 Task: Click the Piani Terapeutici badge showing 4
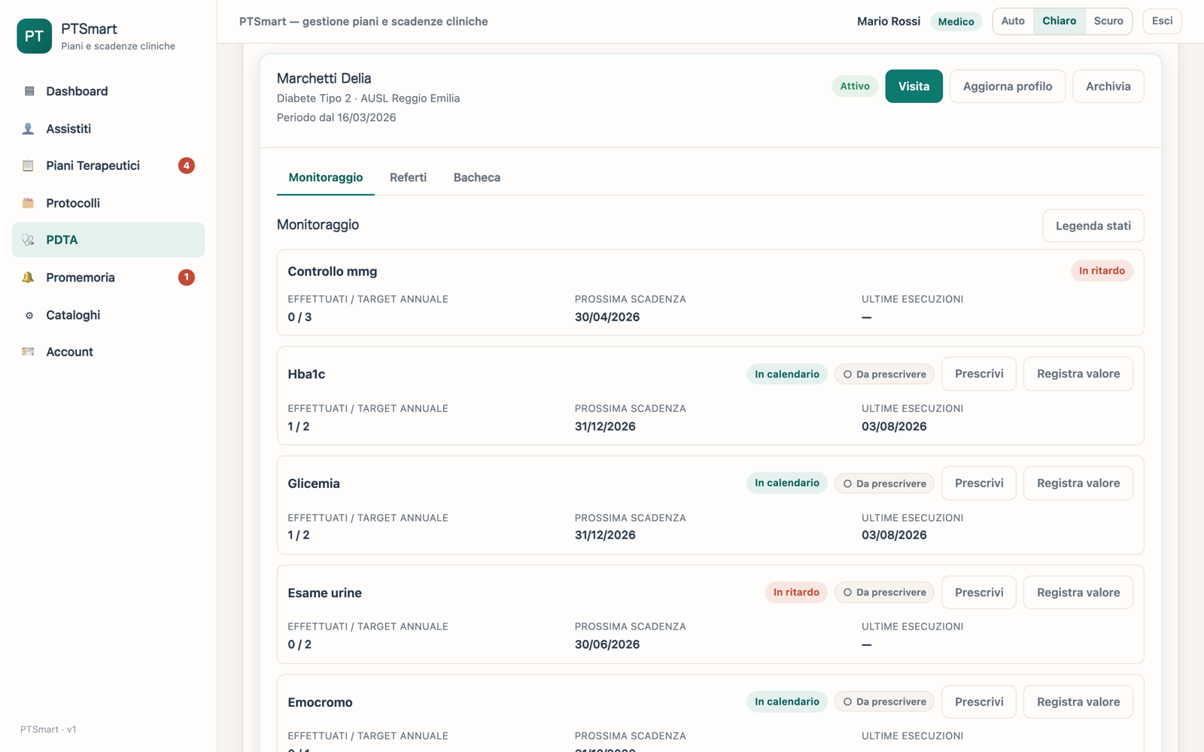187,165
